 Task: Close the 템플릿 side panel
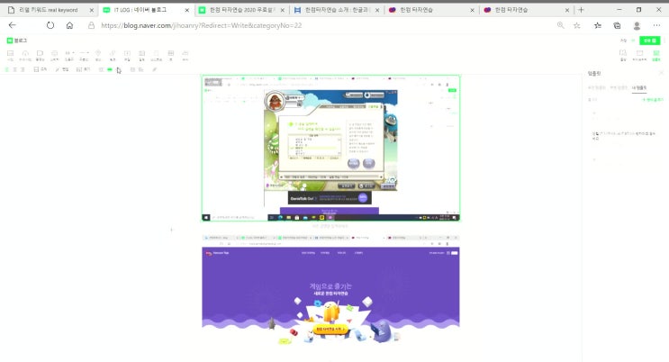click(x=661, y=74)
